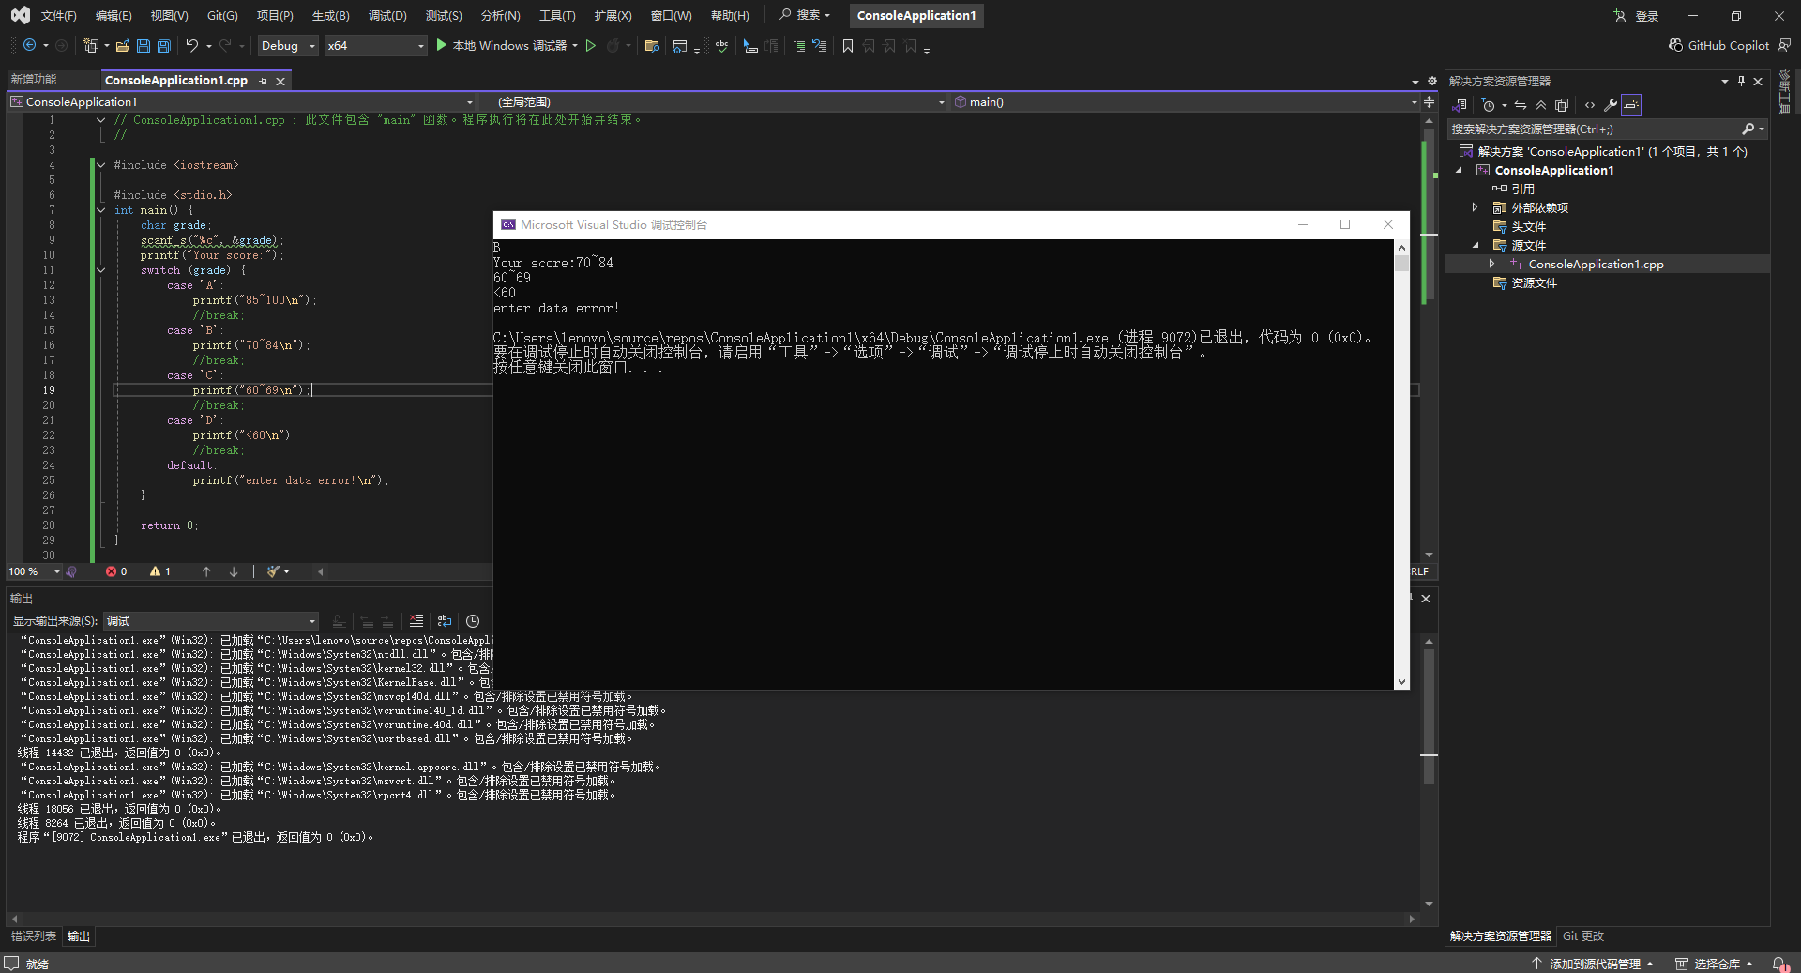Click the View Code angle-brackets icon

(x=1590, y=105)
